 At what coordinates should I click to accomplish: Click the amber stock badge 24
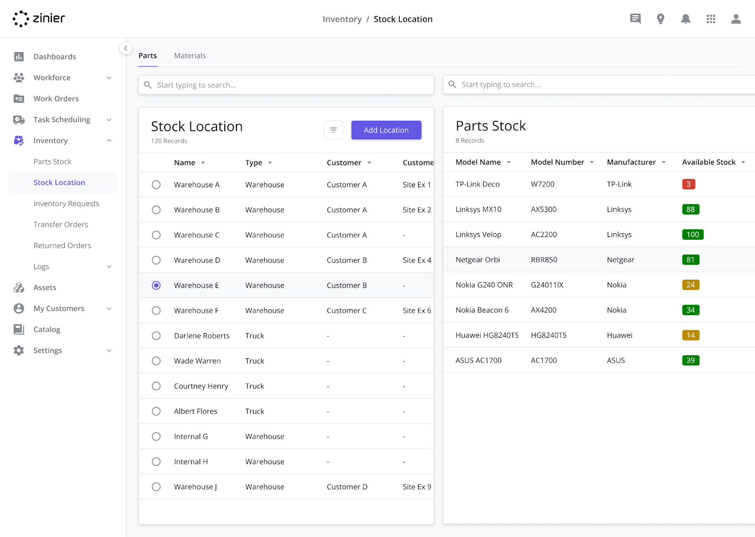click(690, 285)
